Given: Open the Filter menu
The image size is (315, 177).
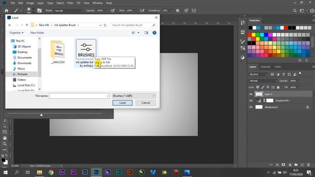Looking at the screenshot, I should pos(70,3).
